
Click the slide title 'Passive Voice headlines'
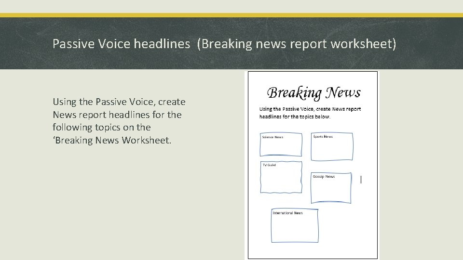(224, 44)
